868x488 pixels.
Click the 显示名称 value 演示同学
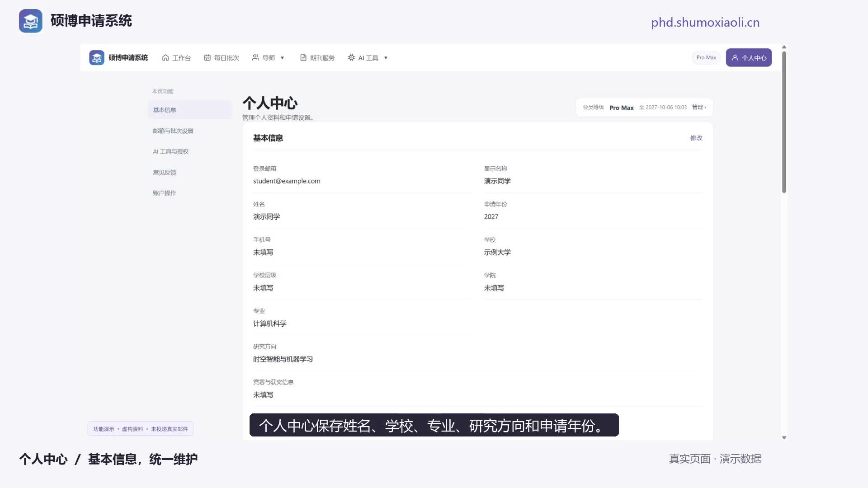[x=497, y=181]
